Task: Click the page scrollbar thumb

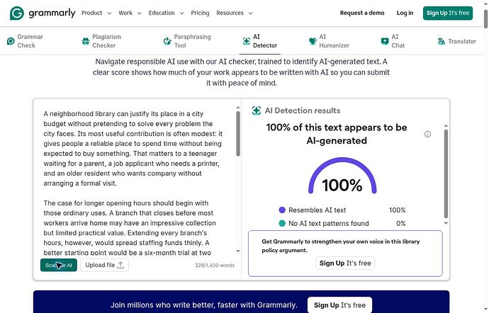Action: click(x=486, y=18)
